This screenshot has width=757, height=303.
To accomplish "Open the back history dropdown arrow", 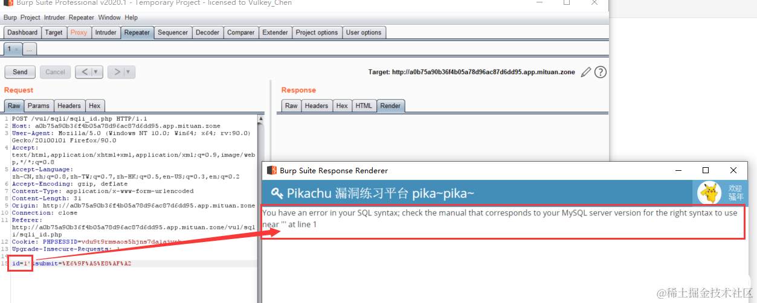I will (x=97, y=72).
